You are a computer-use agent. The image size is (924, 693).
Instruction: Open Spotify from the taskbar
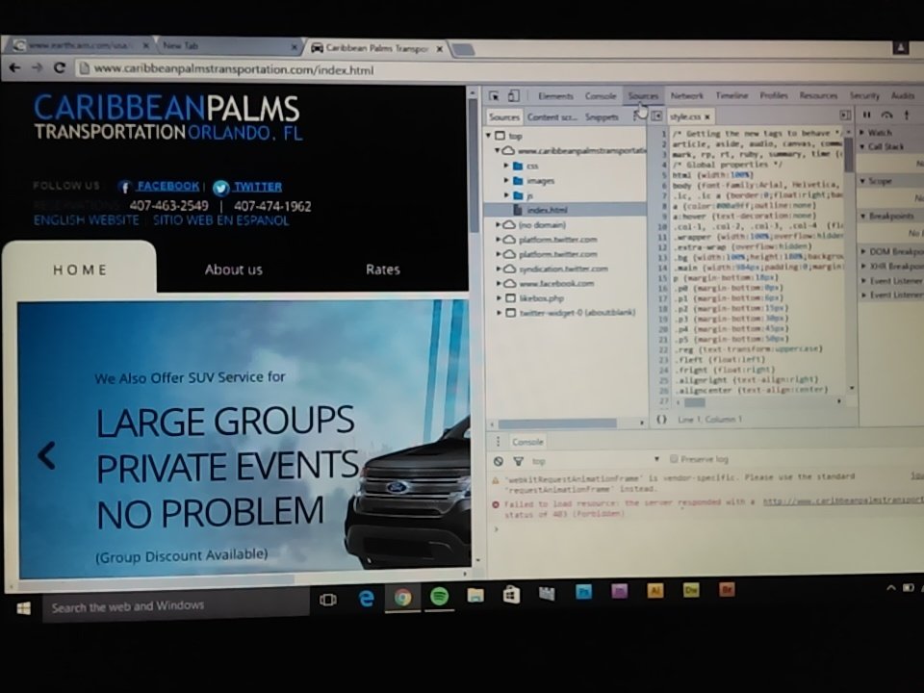coord(439,597)
